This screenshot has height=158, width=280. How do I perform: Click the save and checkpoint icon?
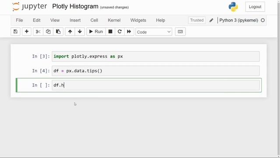tap(15, 32)
